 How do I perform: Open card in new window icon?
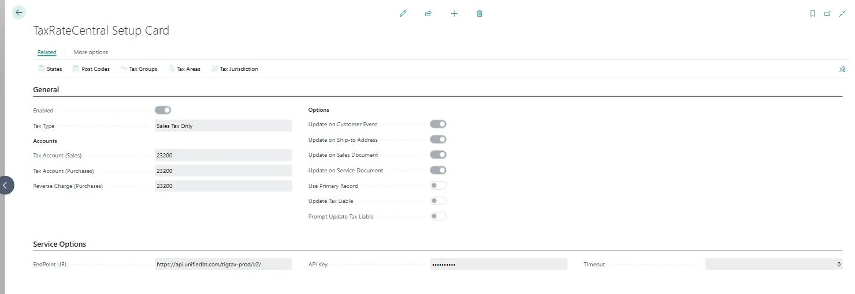click(x=827, y=13)
